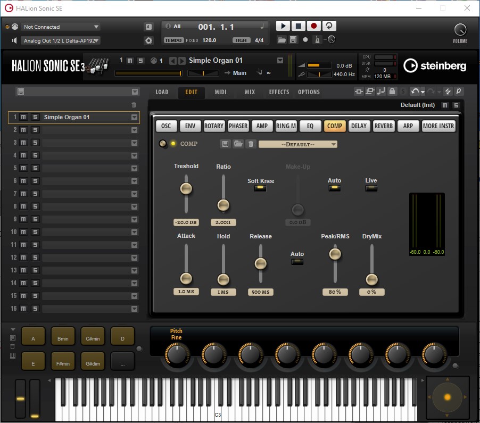Click the Ratio slider handle

coord(223,205)
